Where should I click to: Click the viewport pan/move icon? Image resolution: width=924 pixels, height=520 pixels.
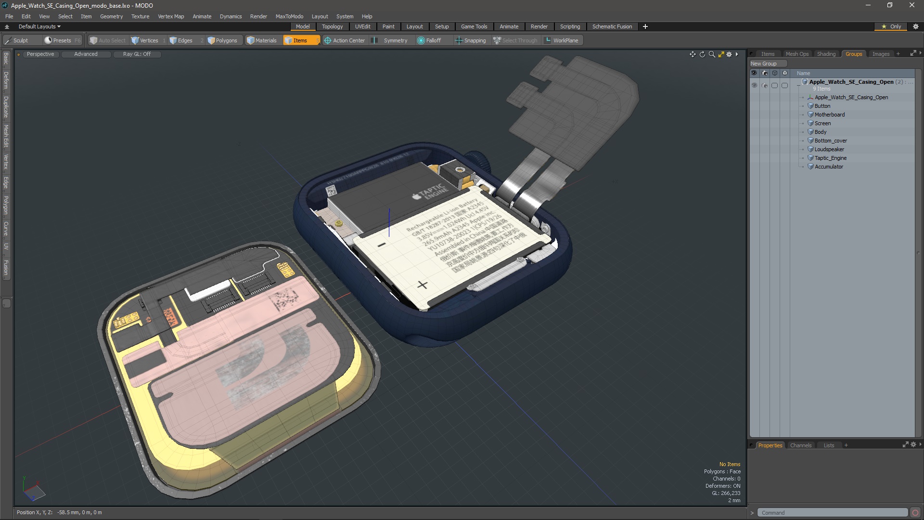pos(693,54)
